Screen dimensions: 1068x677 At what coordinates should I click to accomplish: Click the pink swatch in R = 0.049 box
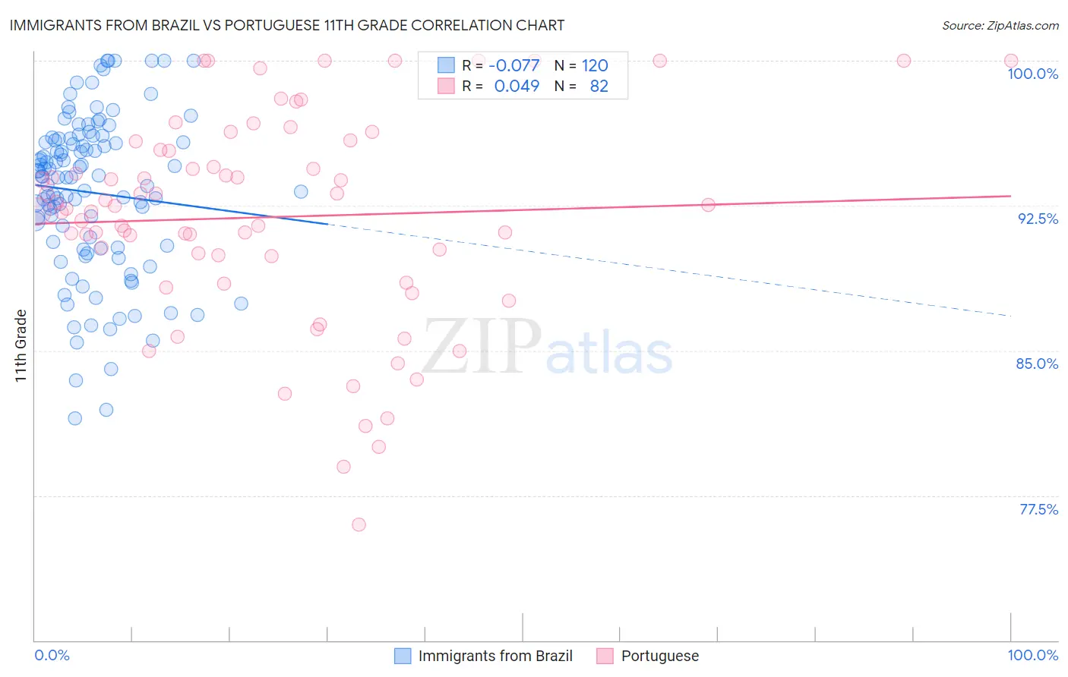(x=446, y=86)
